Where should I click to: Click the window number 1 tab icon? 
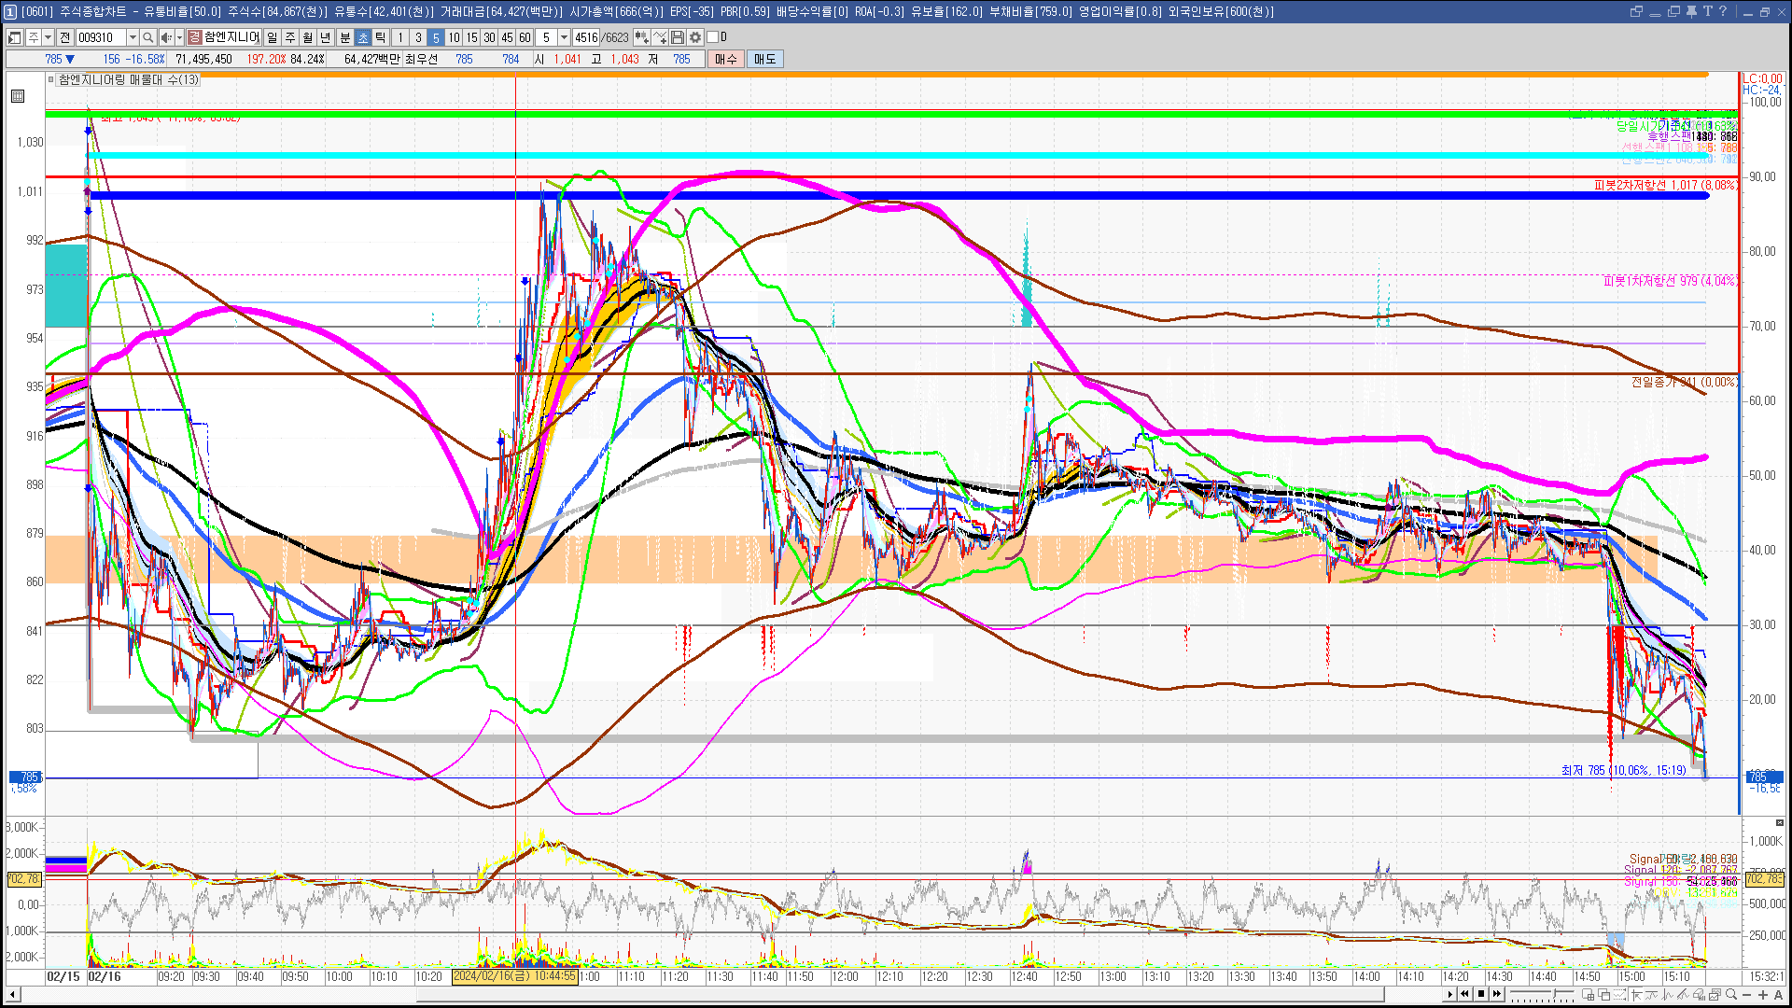(10, 11)
